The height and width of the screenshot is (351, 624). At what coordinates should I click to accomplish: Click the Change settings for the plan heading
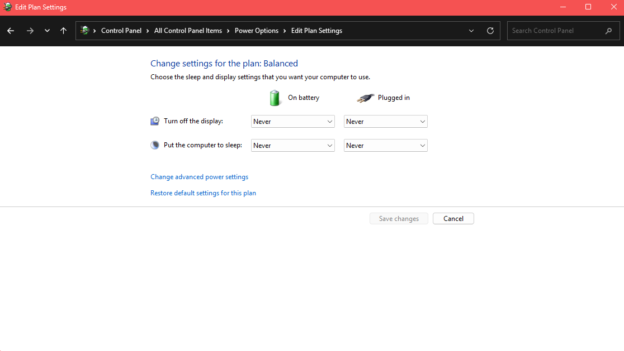(224, 64)
